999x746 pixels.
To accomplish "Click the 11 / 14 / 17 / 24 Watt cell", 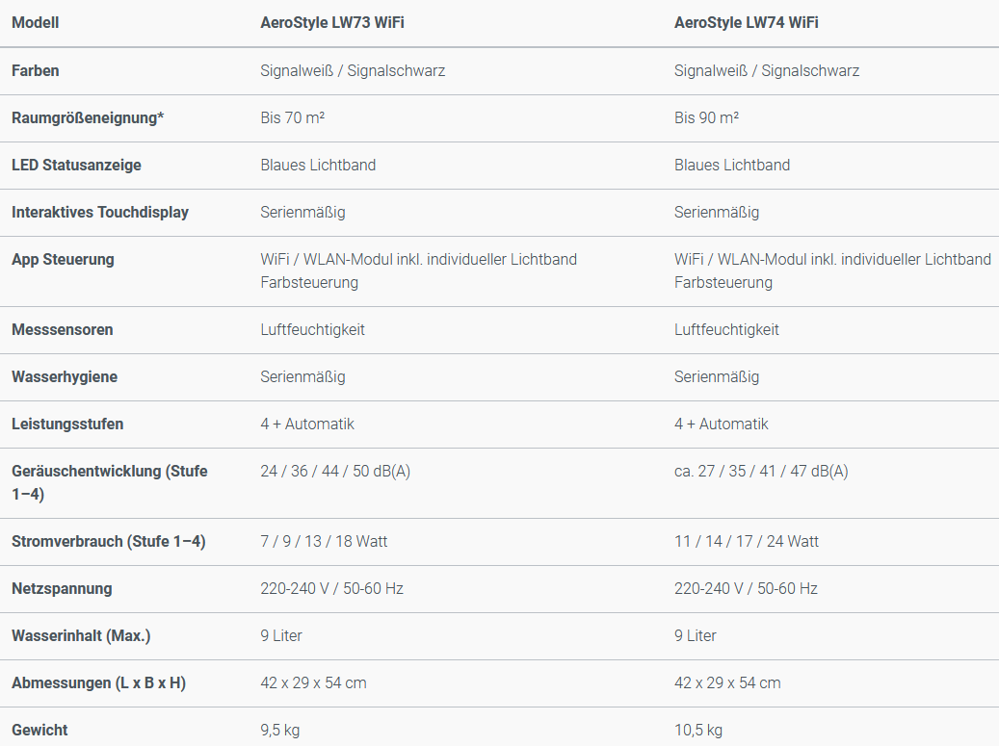I will point(745,541).
